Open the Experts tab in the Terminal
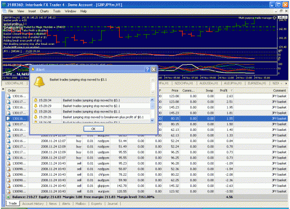The image size is (290, 209). (97, 203)
